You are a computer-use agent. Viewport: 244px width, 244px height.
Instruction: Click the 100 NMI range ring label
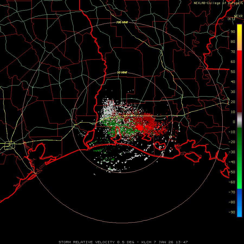(x=122, y=22)
